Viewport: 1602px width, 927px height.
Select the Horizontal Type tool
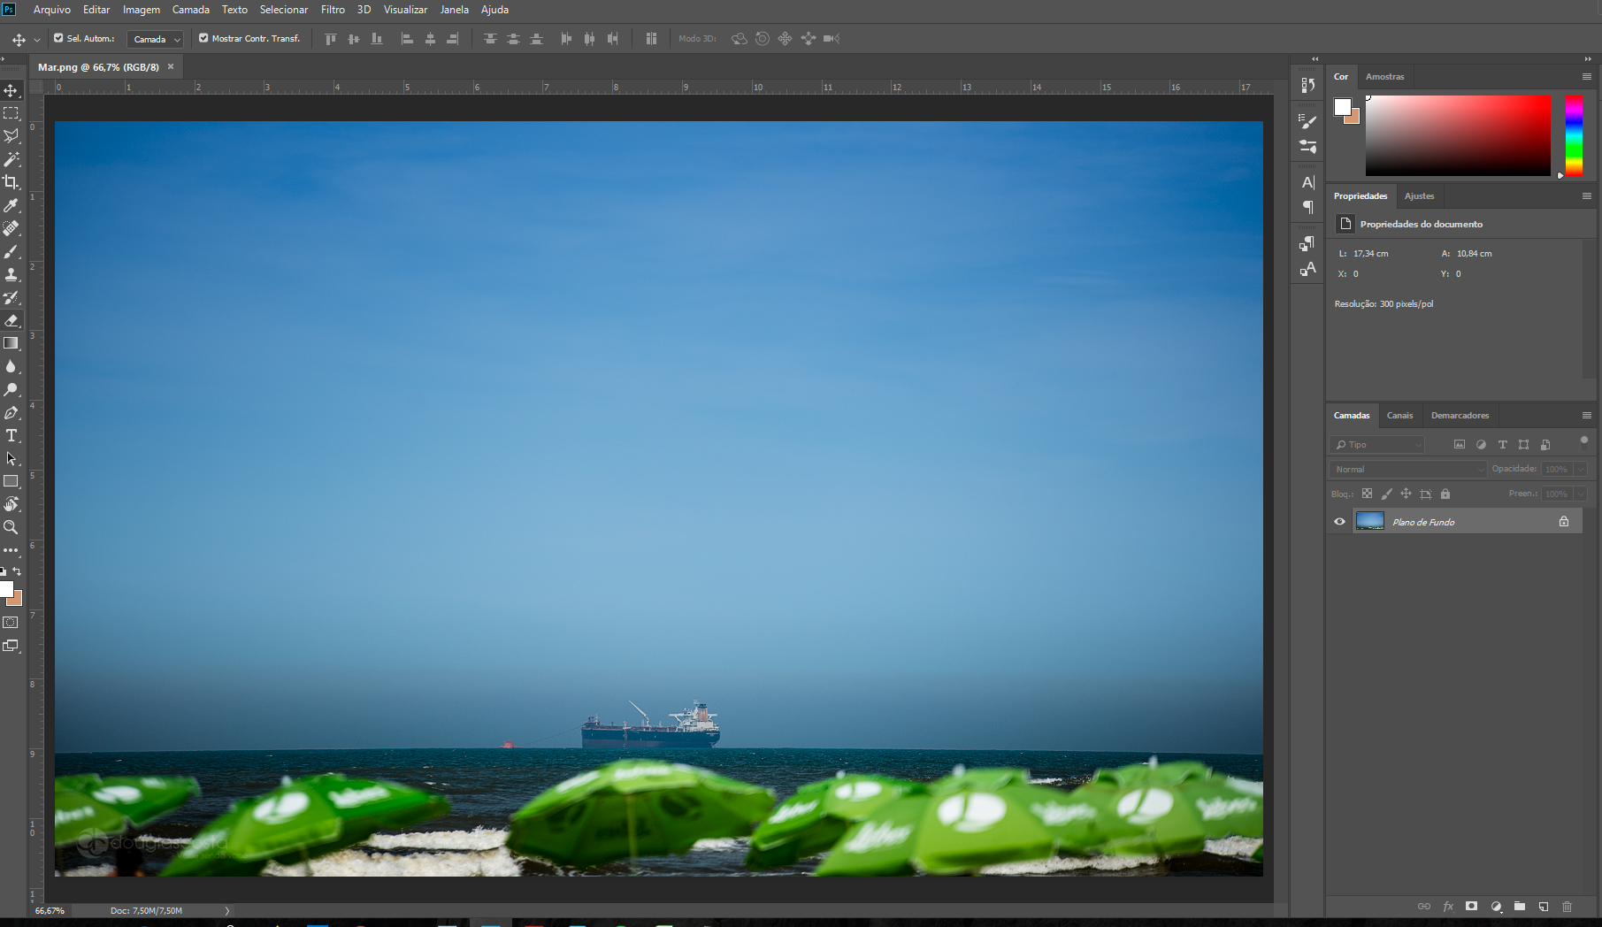11,435
